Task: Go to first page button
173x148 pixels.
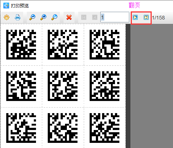Action: click(x=84, y=17)
